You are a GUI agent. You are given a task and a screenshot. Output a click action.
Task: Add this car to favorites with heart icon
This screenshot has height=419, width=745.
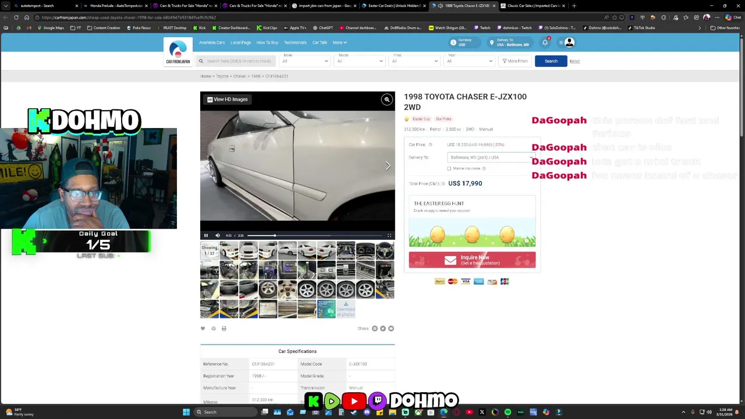pyautogui.click(x=203, y=328)
